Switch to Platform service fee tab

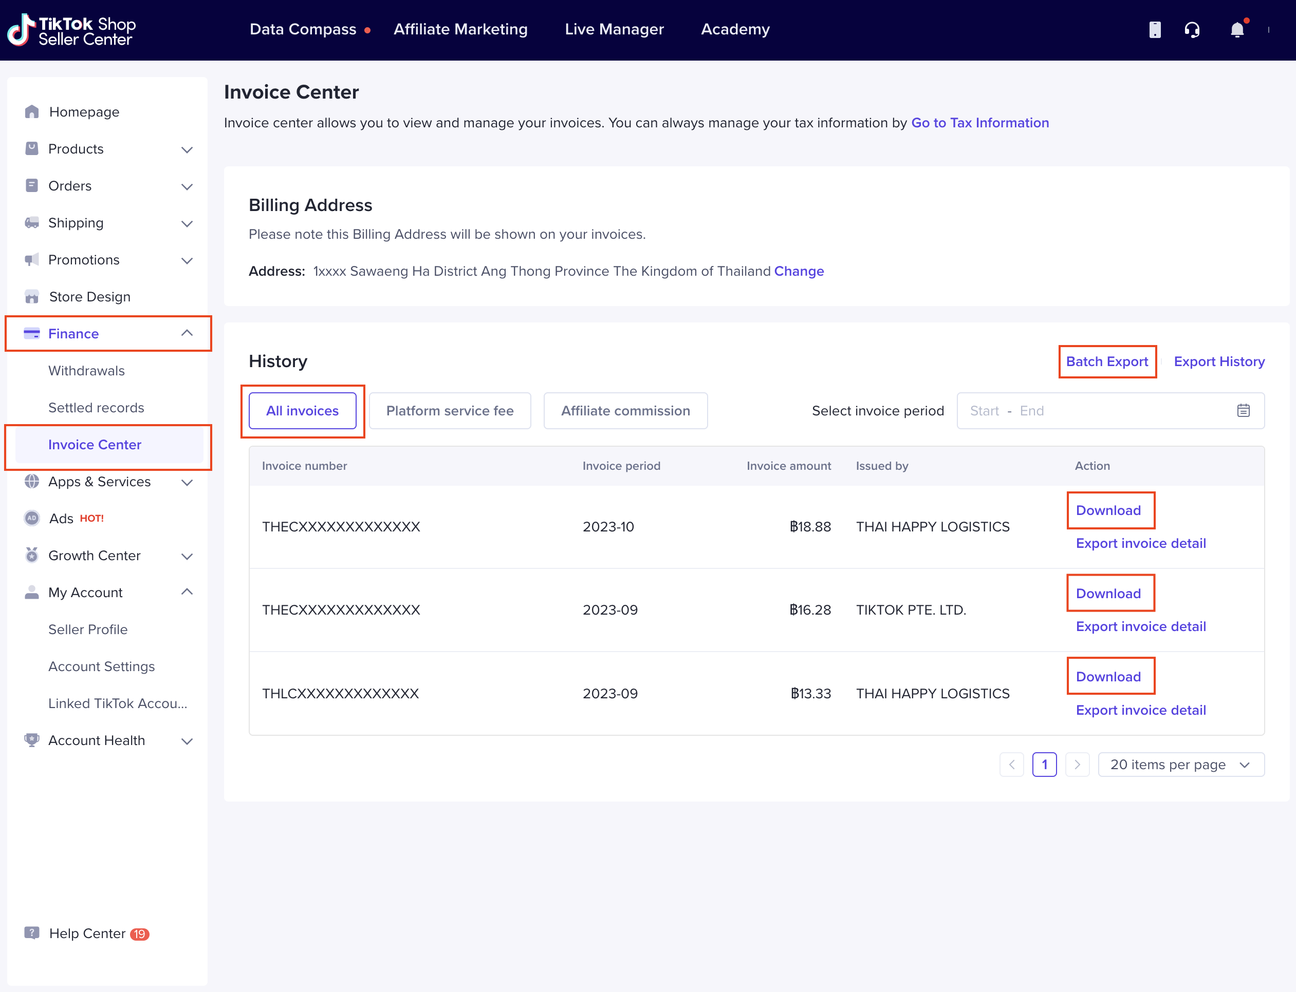(x=449, y=410)
